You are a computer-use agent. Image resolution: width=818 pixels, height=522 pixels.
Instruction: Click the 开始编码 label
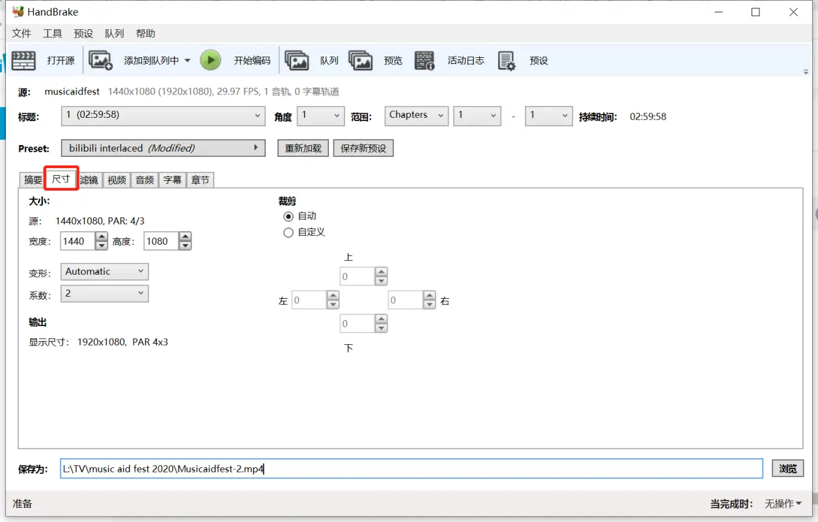252,61
